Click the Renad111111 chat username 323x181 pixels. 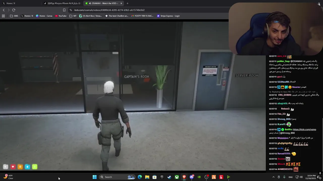[x=284, y=154]
